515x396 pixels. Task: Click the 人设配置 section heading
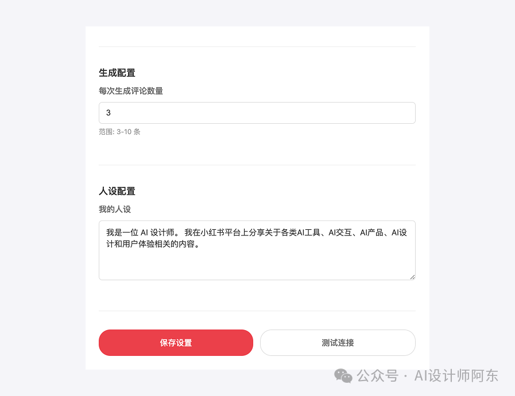pyautogui.click(x=117, y=191)
